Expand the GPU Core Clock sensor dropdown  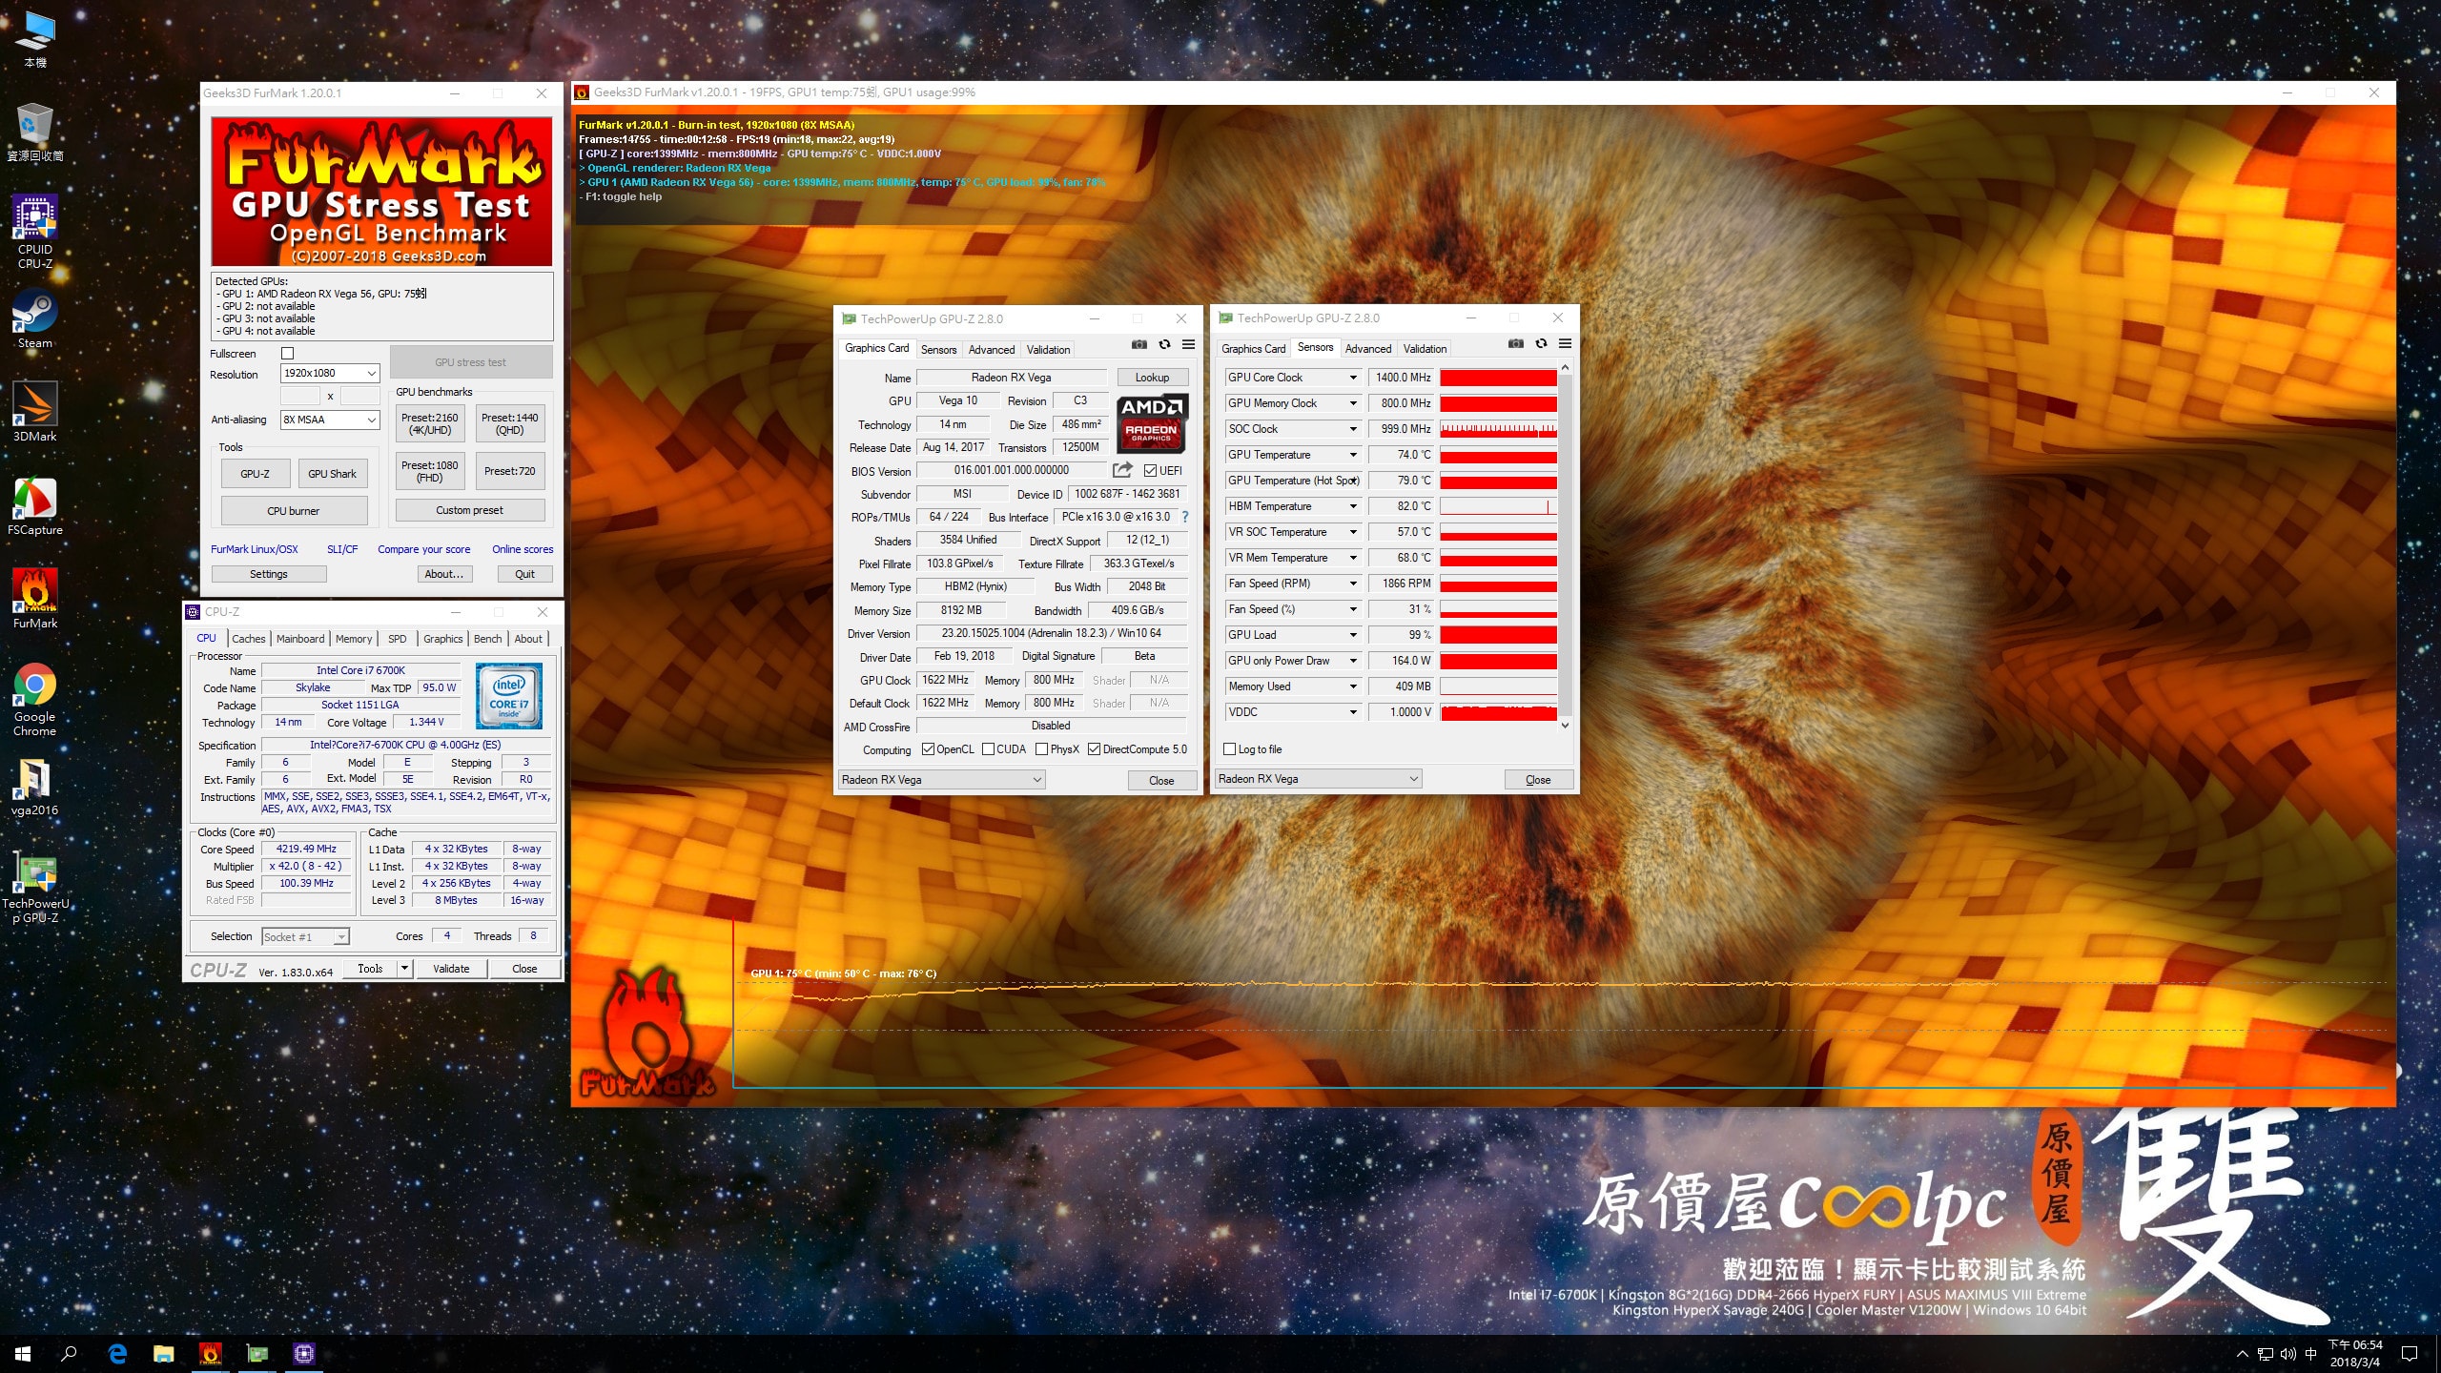[x=1352, y=378]
